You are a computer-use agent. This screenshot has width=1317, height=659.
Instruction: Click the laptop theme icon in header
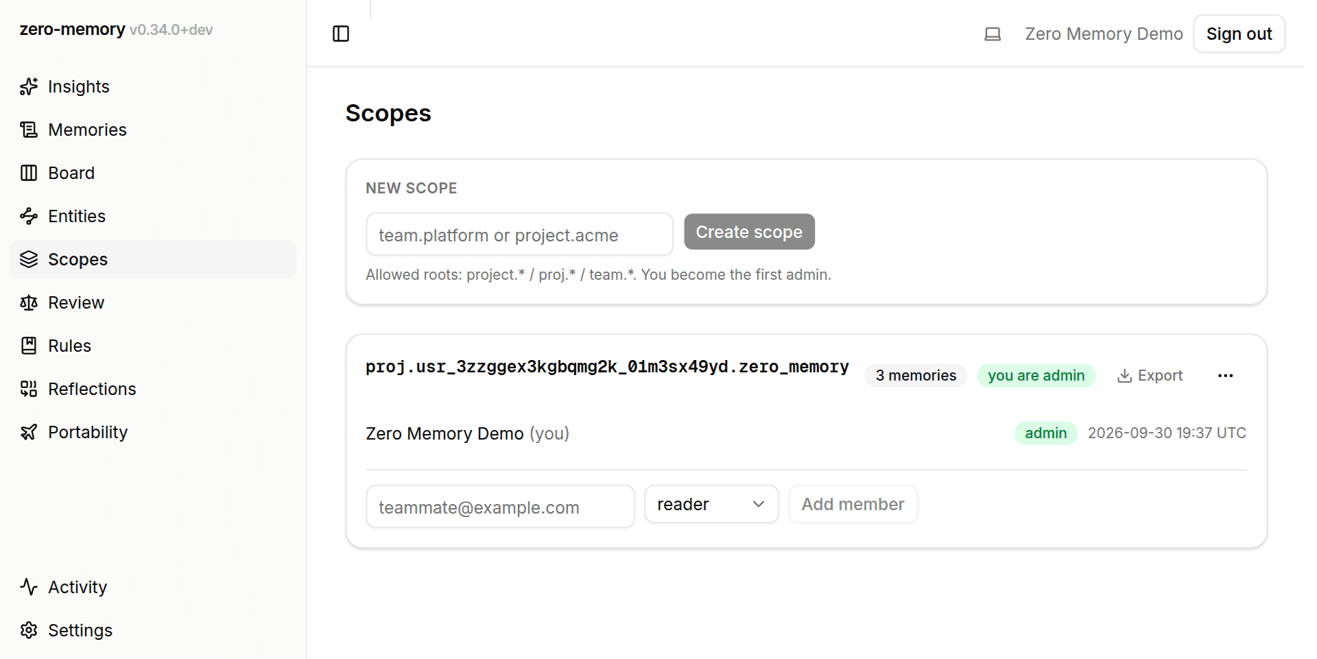coord(993,34)
